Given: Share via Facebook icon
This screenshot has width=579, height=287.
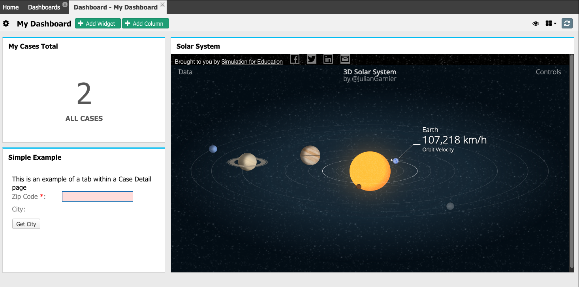Looking at the screenshot, I should click(295, 59).
